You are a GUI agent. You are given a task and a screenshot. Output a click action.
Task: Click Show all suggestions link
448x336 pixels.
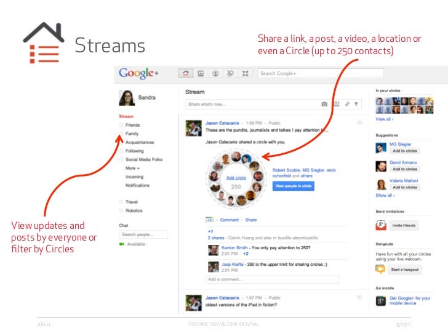tap(385, 196)
